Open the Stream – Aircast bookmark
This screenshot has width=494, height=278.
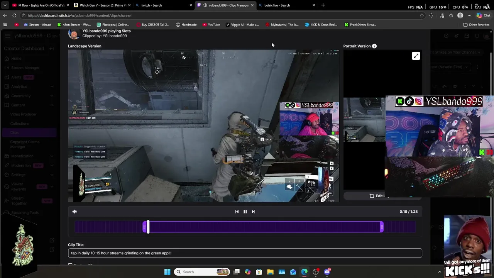tap(37, 25)
